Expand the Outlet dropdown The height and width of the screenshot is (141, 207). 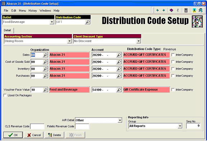[x=52, y=22]
